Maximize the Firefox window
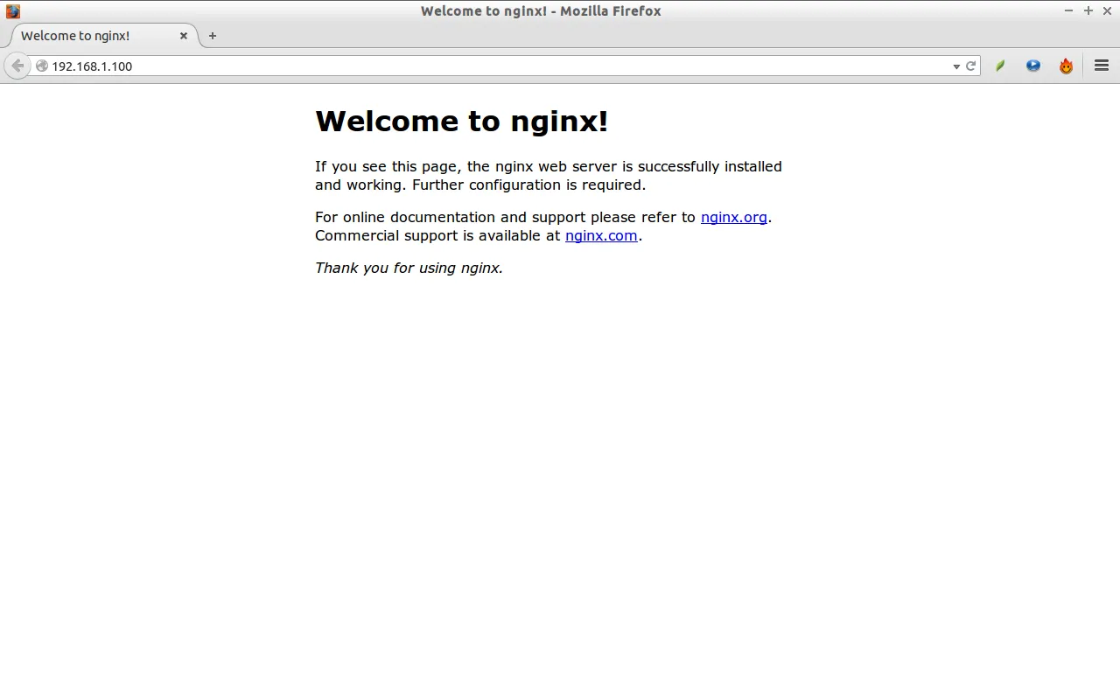This screenshot has width=1120, height=677. tap(1088, 10)
